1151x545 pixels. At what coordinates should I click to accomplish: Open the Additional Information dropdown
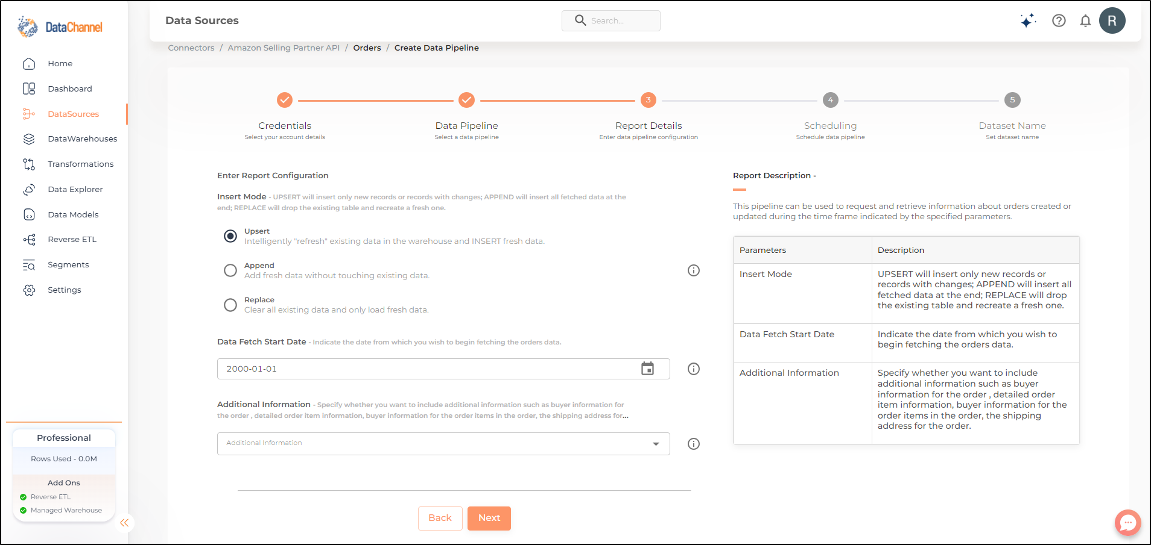pos(443,443)
